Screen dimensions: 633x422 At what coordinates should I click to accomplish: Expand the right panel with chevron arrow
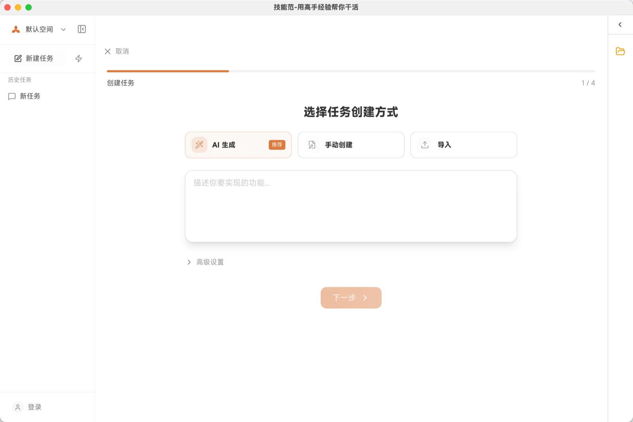[x=620, y=25]
